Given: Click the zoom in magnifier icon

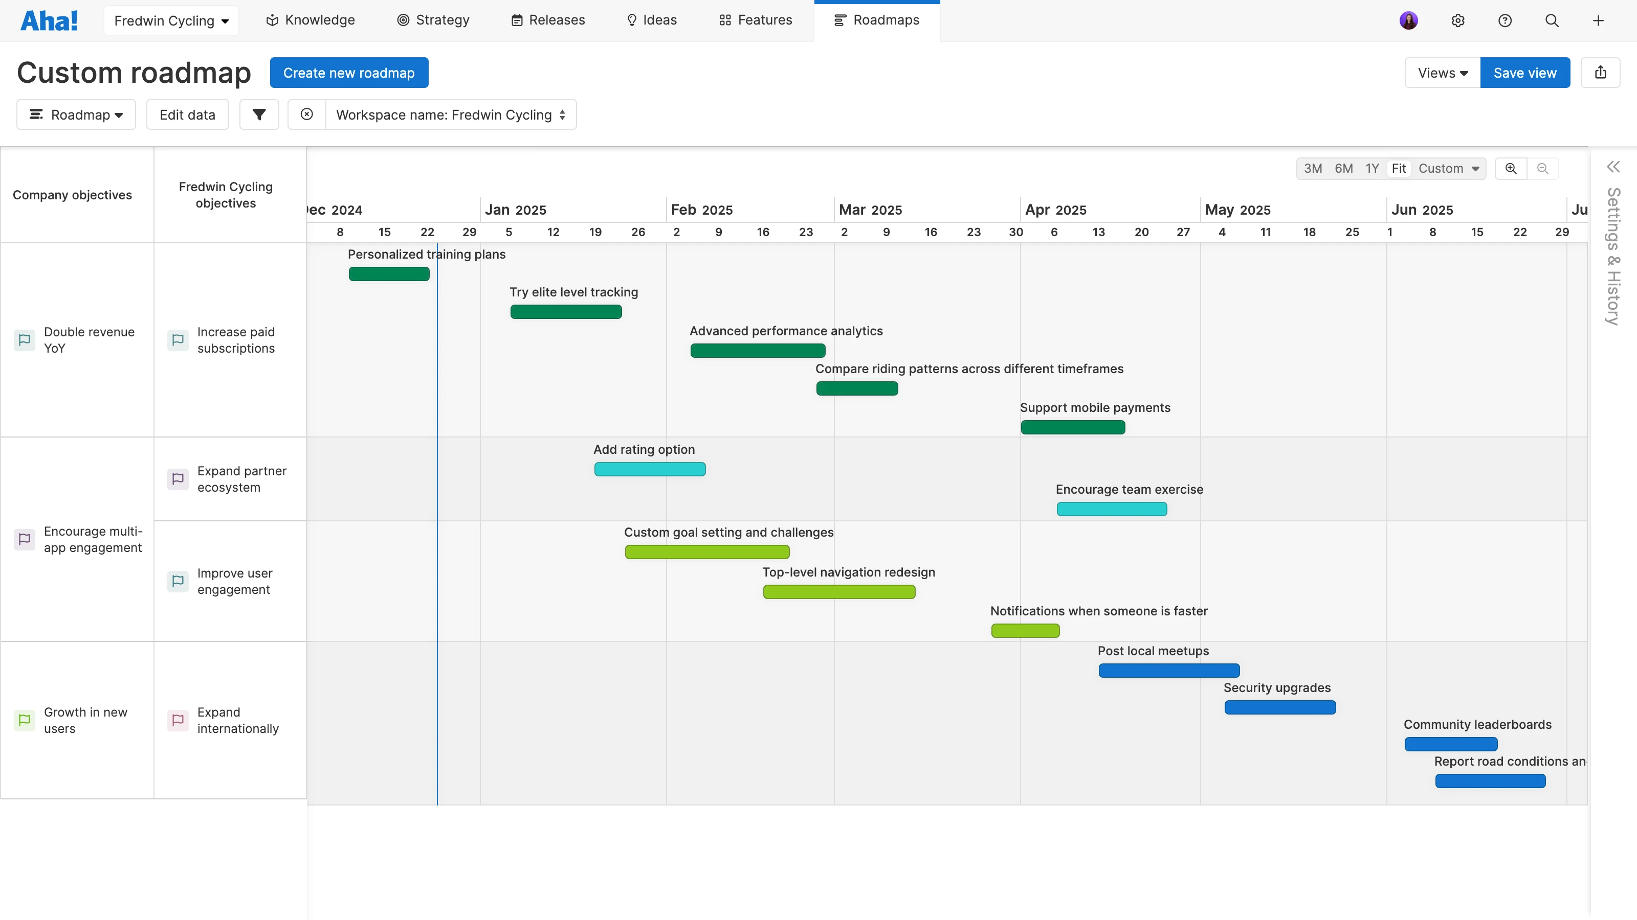Looking at the screenshot, I should [x=1511, y=168].
